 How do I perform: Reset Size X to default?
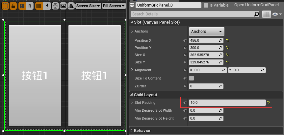(x=227, y=55)
